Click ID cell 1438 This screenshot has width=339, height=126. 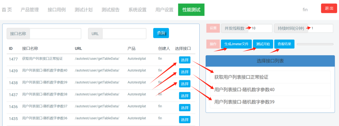pos(13,83)
